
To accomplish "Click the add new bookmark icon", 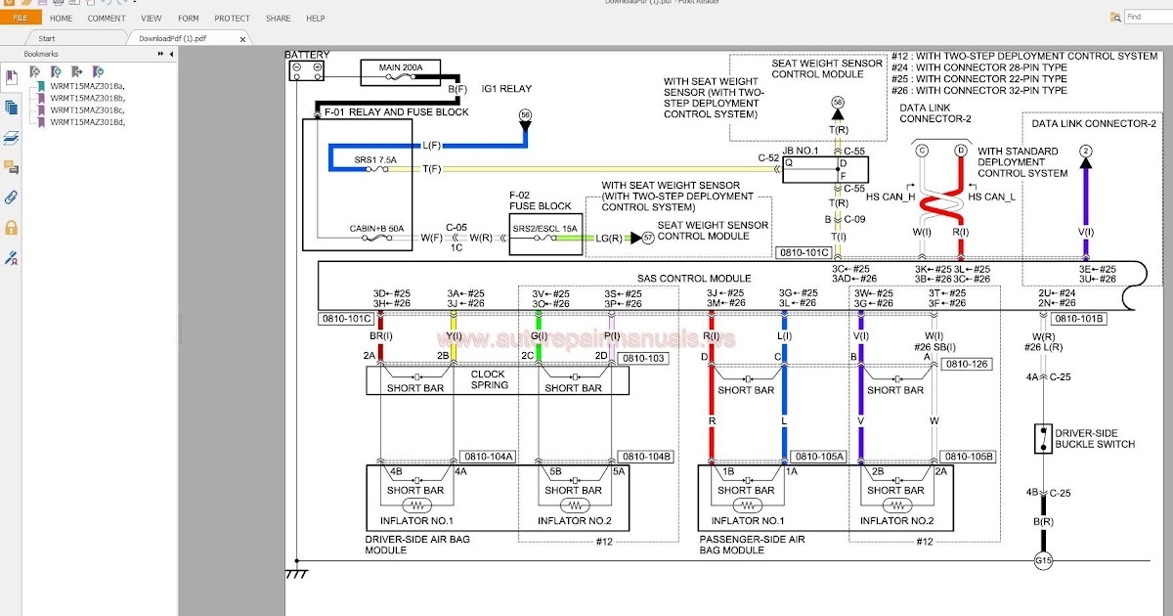I will [55, 71].
